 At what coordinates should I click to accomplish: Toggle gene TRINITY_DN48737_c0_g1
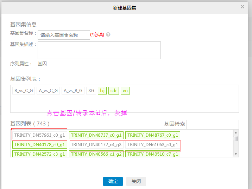pos(96,135)
